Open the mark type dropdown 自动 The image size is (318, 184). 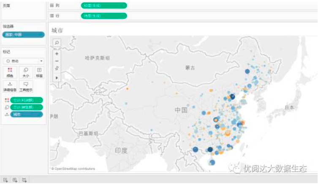coord(24,61)
